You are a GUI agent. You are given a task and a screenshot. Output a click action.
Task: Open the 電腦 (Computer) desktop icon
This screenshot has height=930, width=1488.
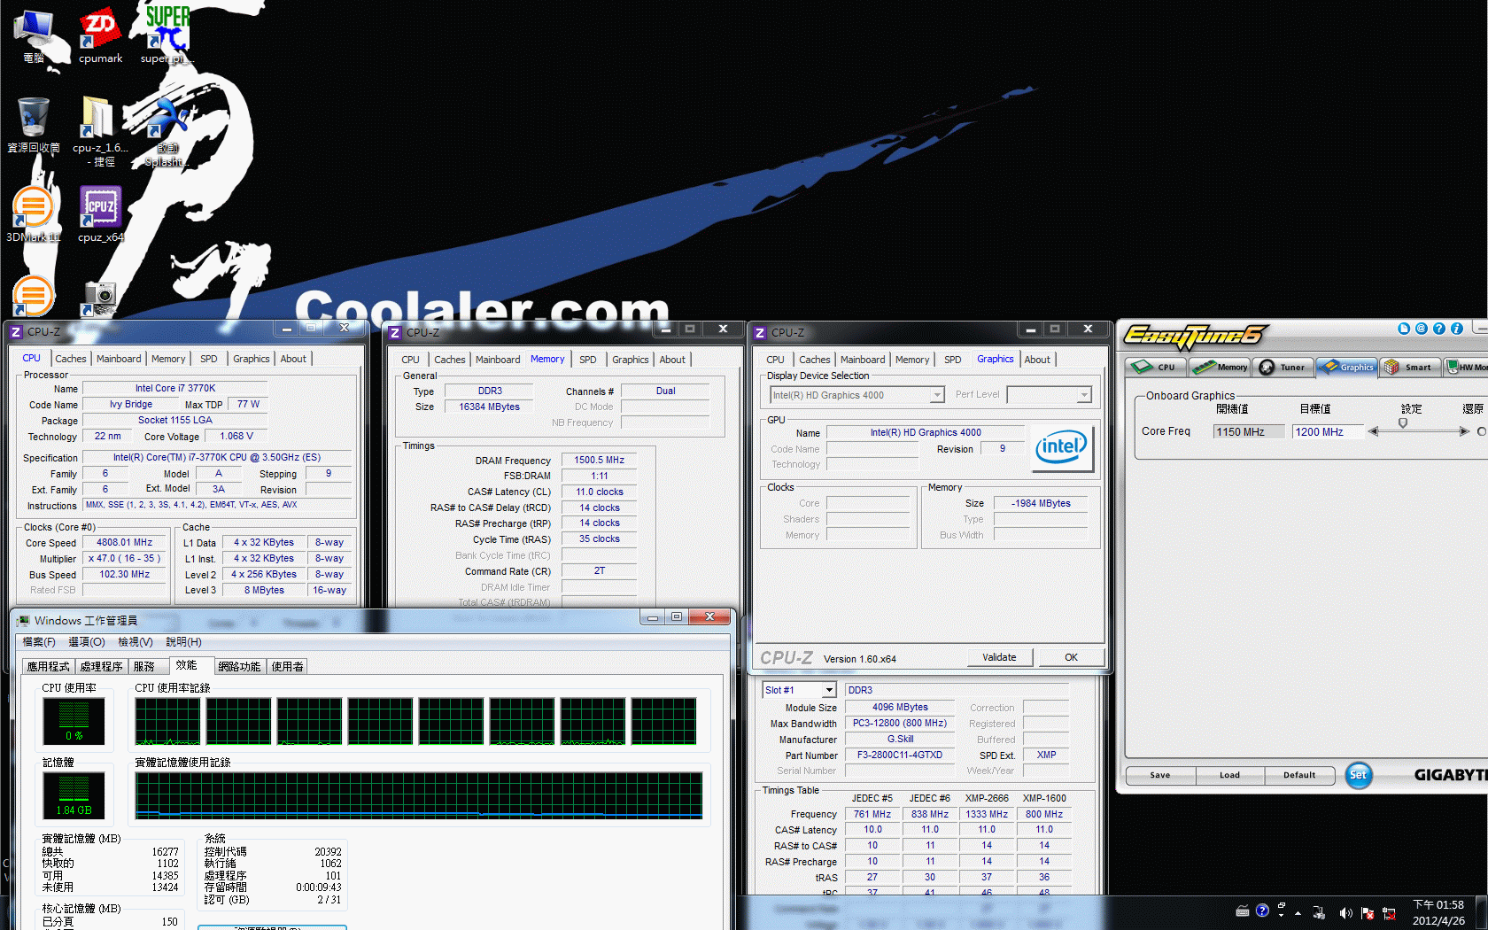tap(34, 36)
